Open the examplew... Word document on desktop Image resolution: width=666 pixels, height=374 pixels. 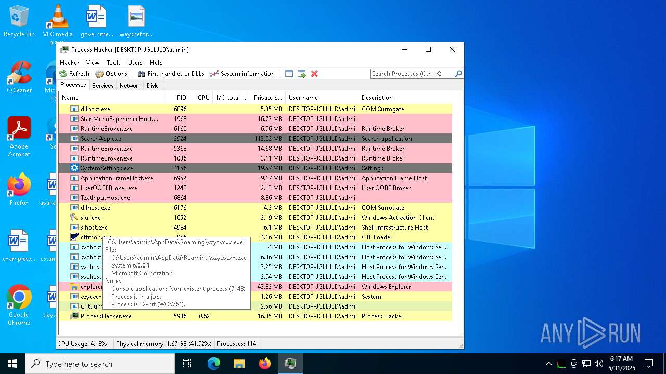pyautogui.click(x=19, y=246)
